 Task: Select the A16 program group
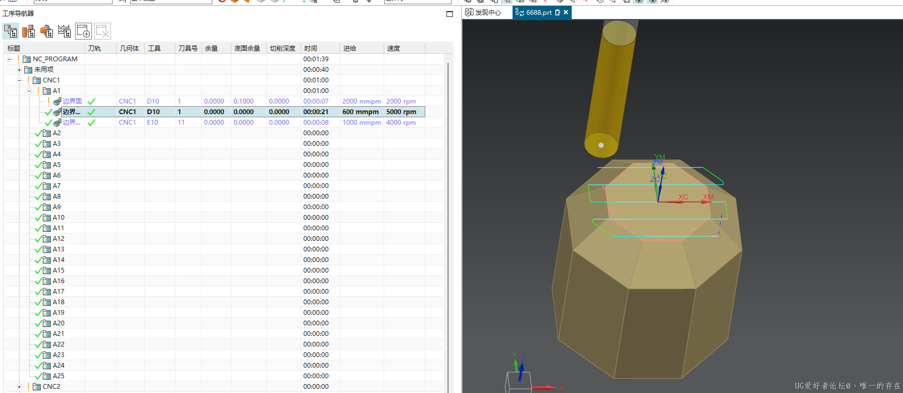(59, 281)
